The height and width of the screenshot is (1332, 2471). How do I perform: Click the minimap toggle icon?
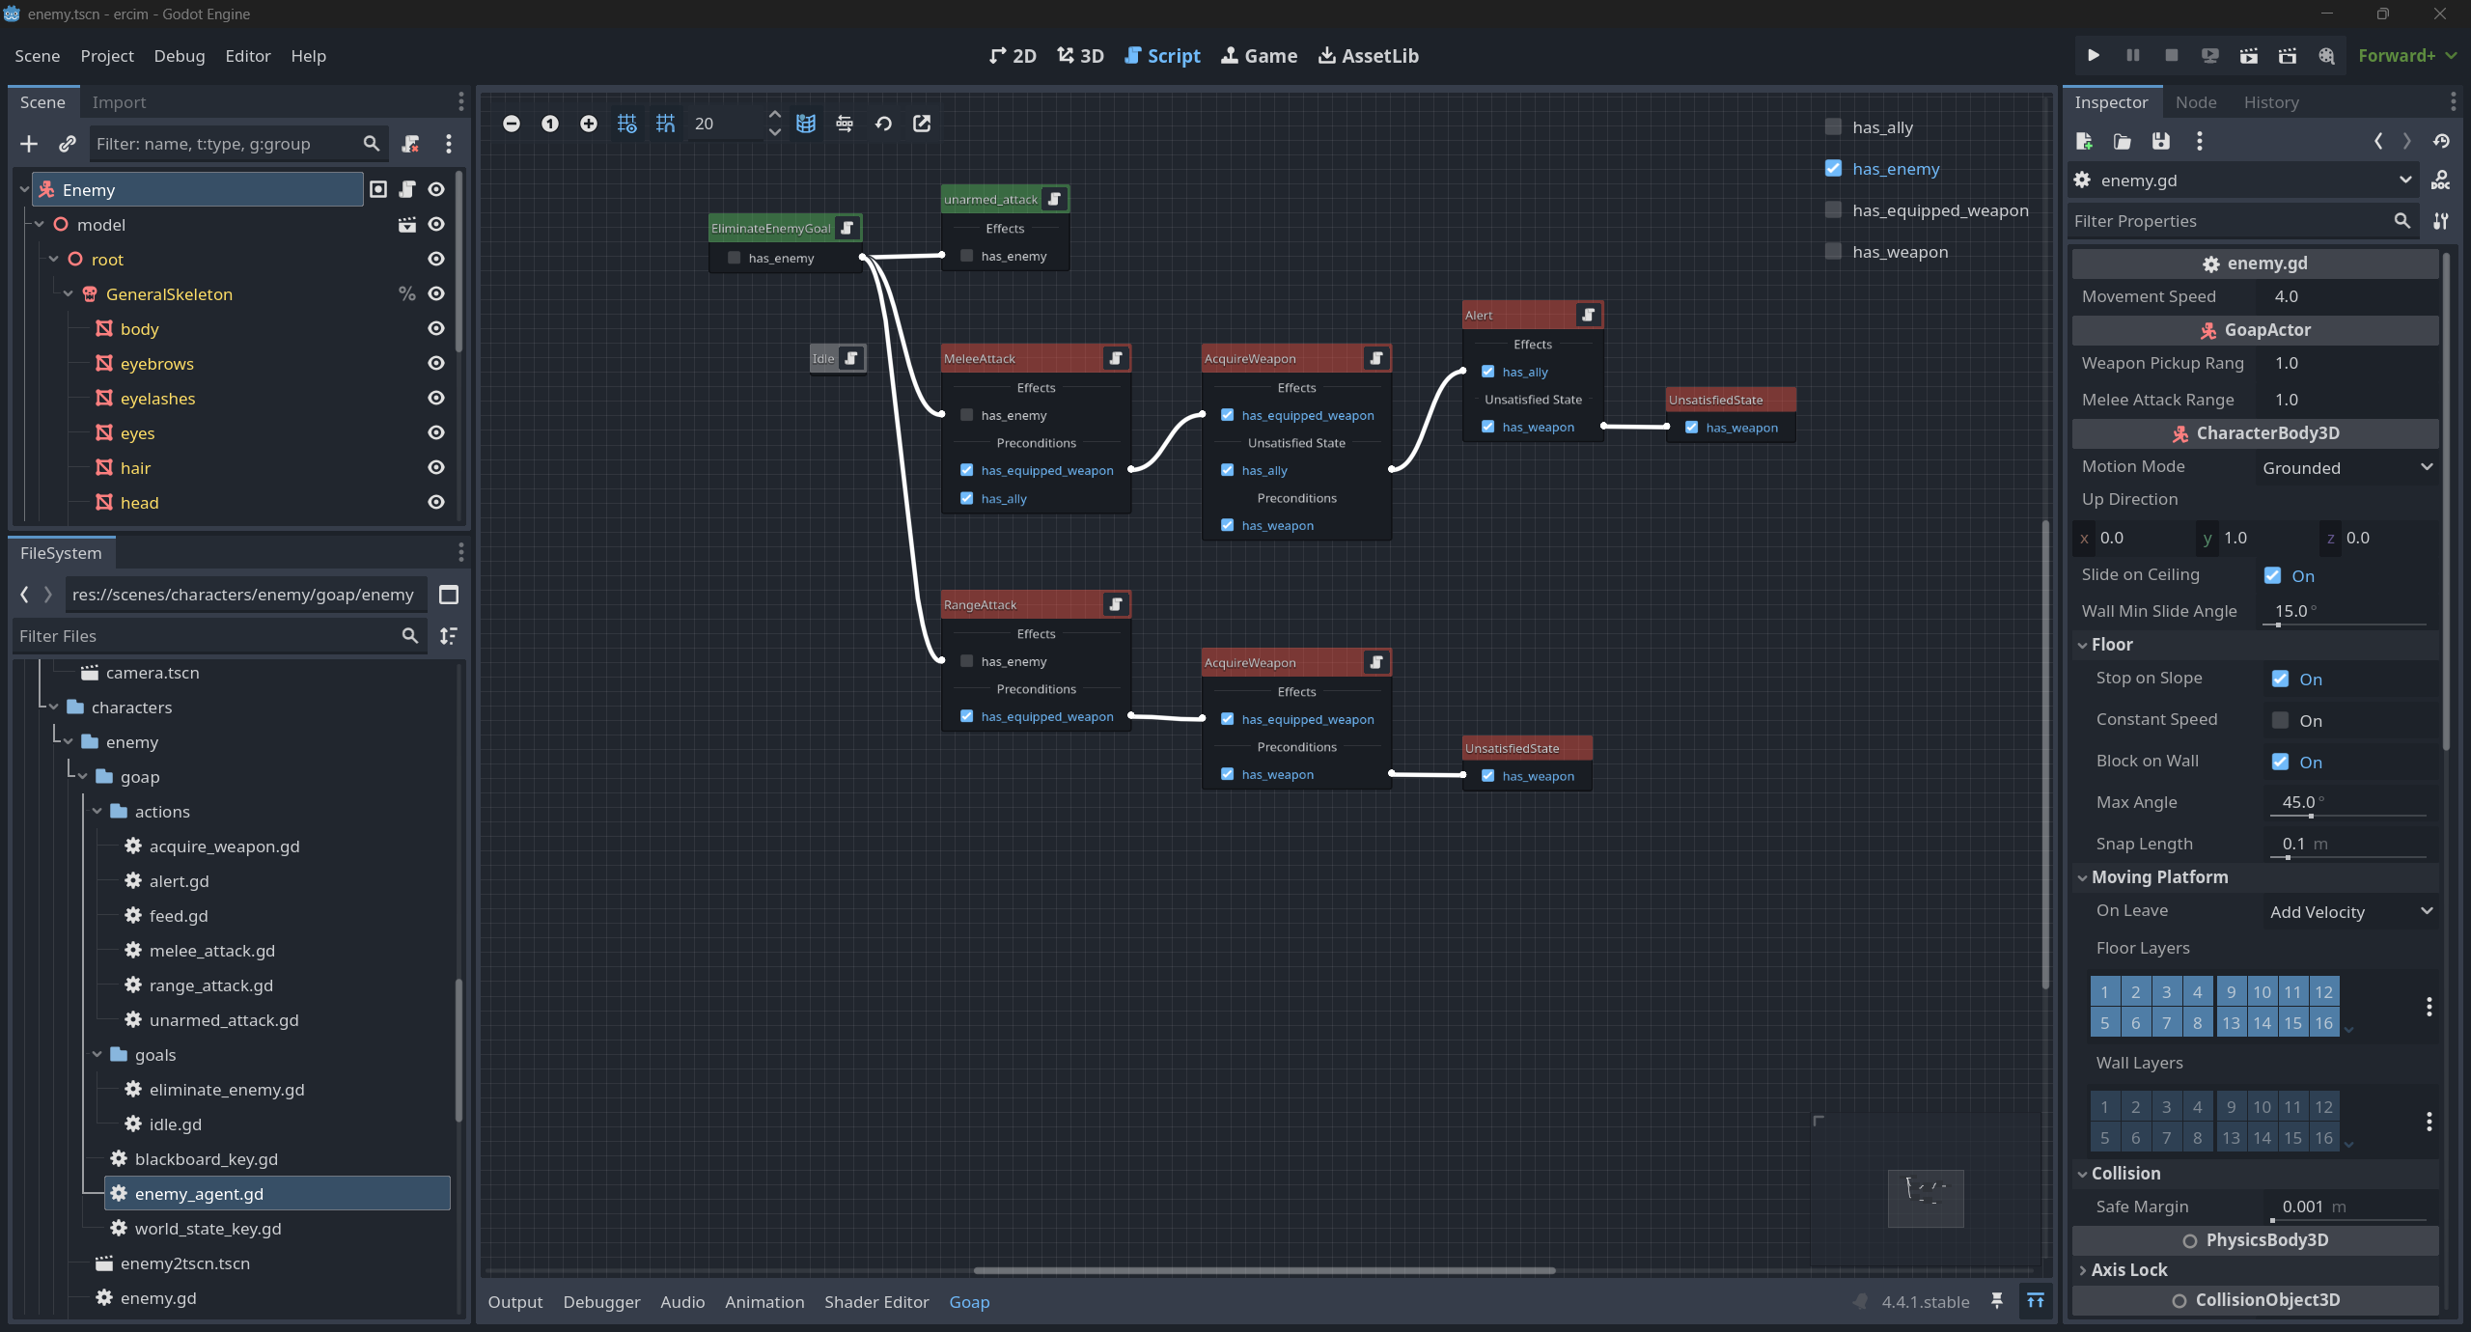[806, 124]
